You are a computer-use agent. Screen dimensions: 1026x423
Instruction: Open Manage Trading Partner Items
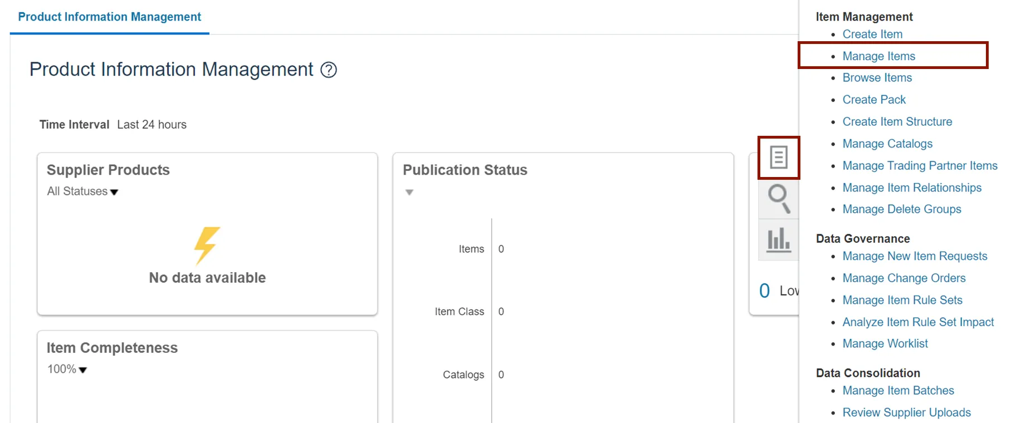click(920, 166)
